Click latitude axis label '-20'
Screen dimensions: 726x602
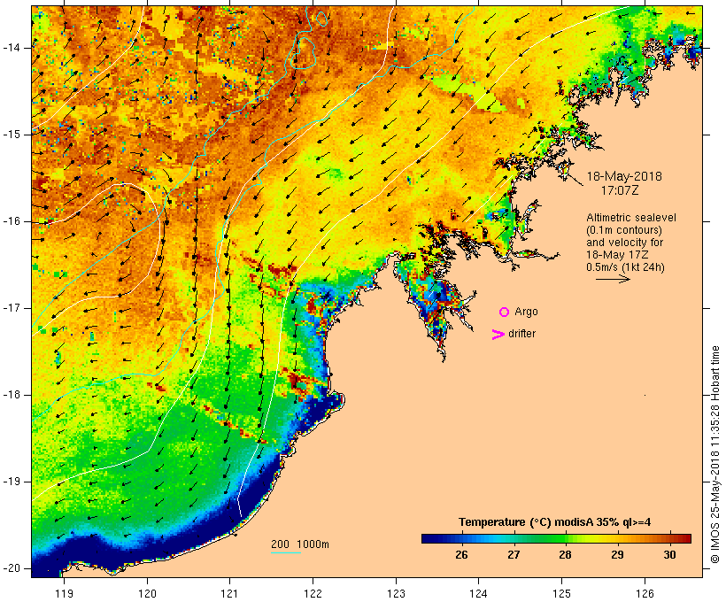[12, 568]
